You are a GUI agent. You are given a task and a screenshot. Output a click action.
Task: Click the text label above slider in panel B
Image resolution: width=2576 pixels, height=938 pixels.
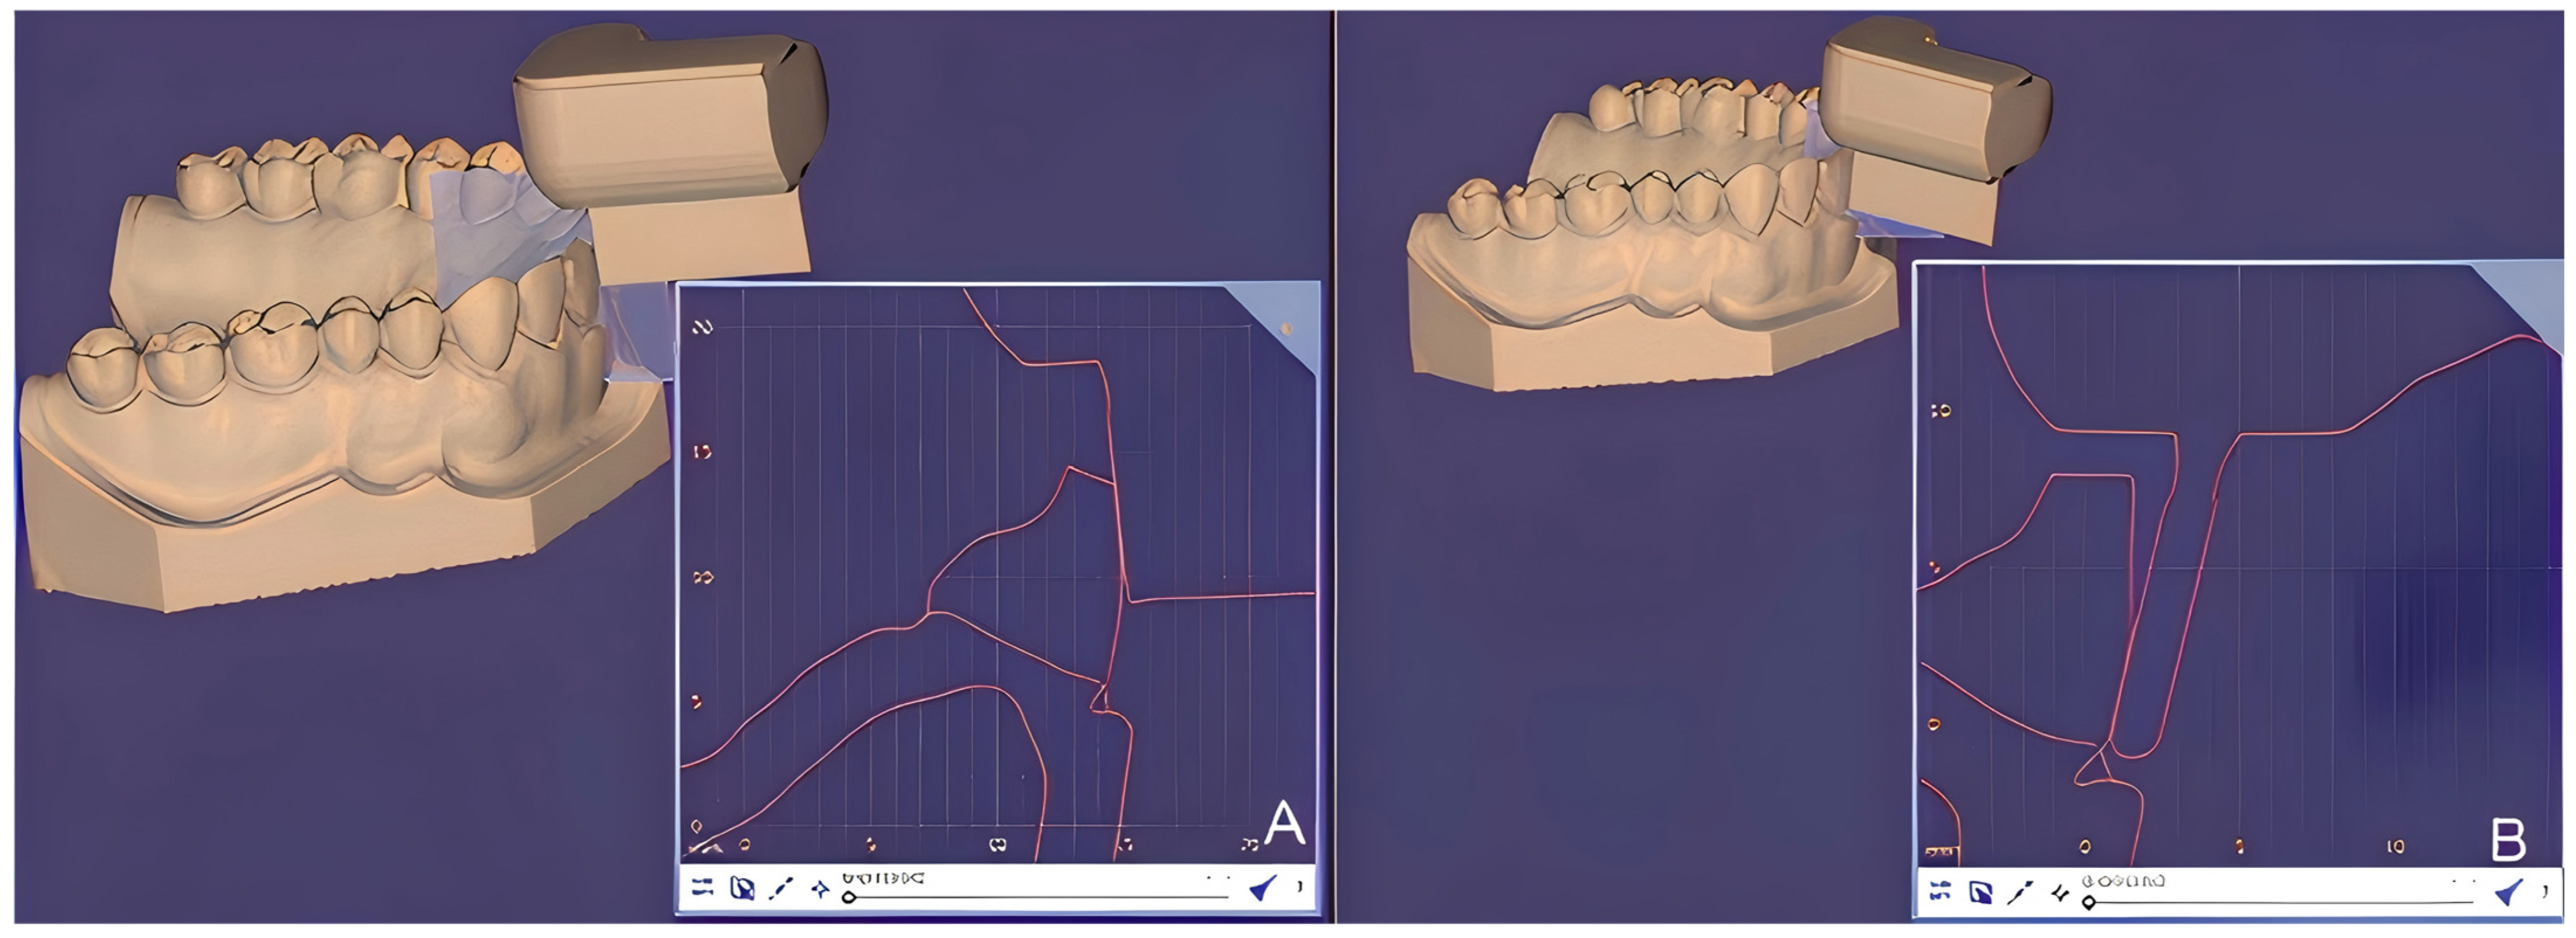click(x=2123, y=881)
